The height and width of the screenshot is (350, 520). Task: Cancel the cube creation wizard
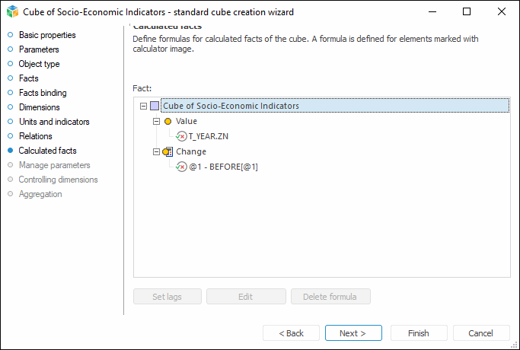480,333
